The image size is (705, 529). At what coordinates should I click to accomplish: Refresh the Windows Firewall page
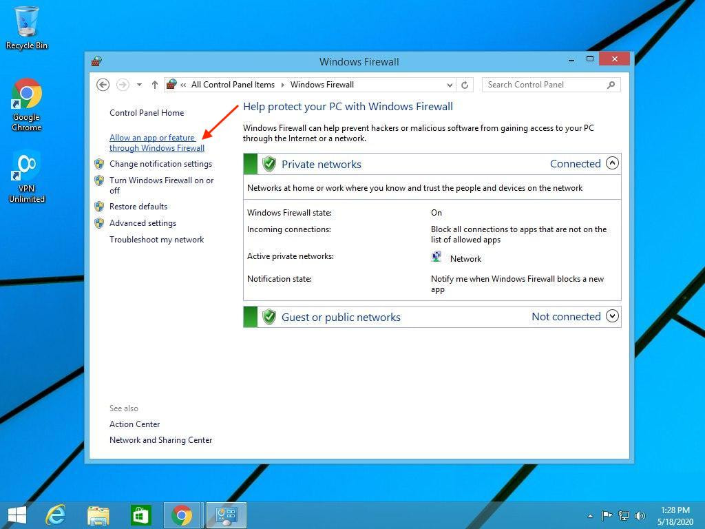click(x=465, y=85)
